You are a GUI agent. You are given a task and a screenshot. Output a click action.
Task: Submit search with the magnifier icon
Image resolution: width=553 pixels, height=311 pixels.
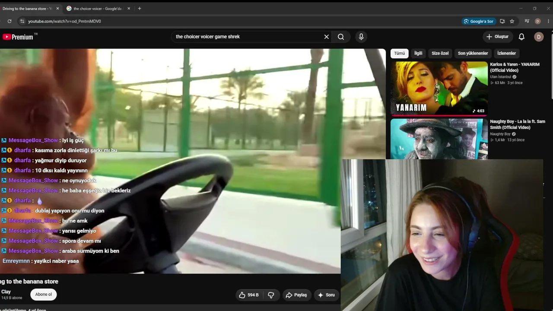(341, 37)
